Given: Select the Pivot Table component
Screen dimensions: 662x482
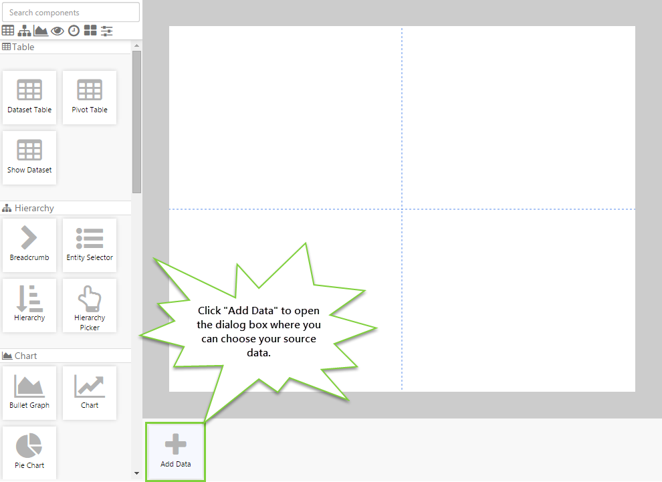Looking at the screenshot, I should click(x=90, y=98).
